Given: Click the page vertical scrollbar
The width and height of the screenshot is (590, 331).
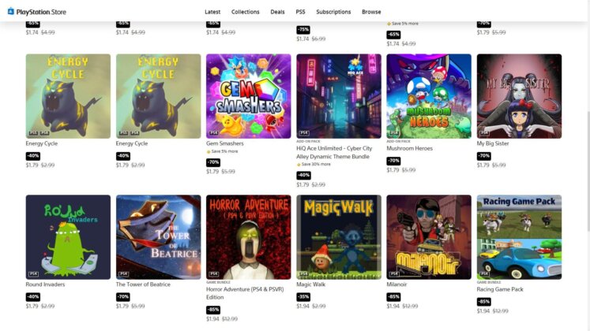Looking at the screenshot, I should (x=588, y=173).
